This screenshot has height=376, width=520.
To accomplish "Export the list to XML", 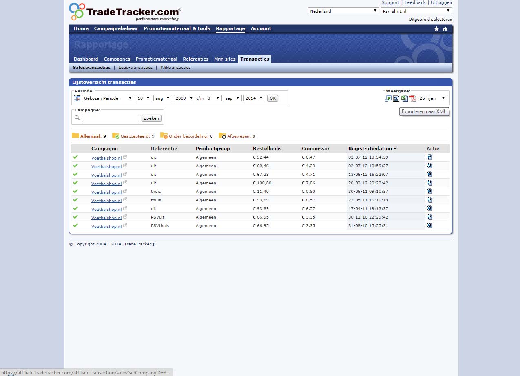I will [396, 98].
